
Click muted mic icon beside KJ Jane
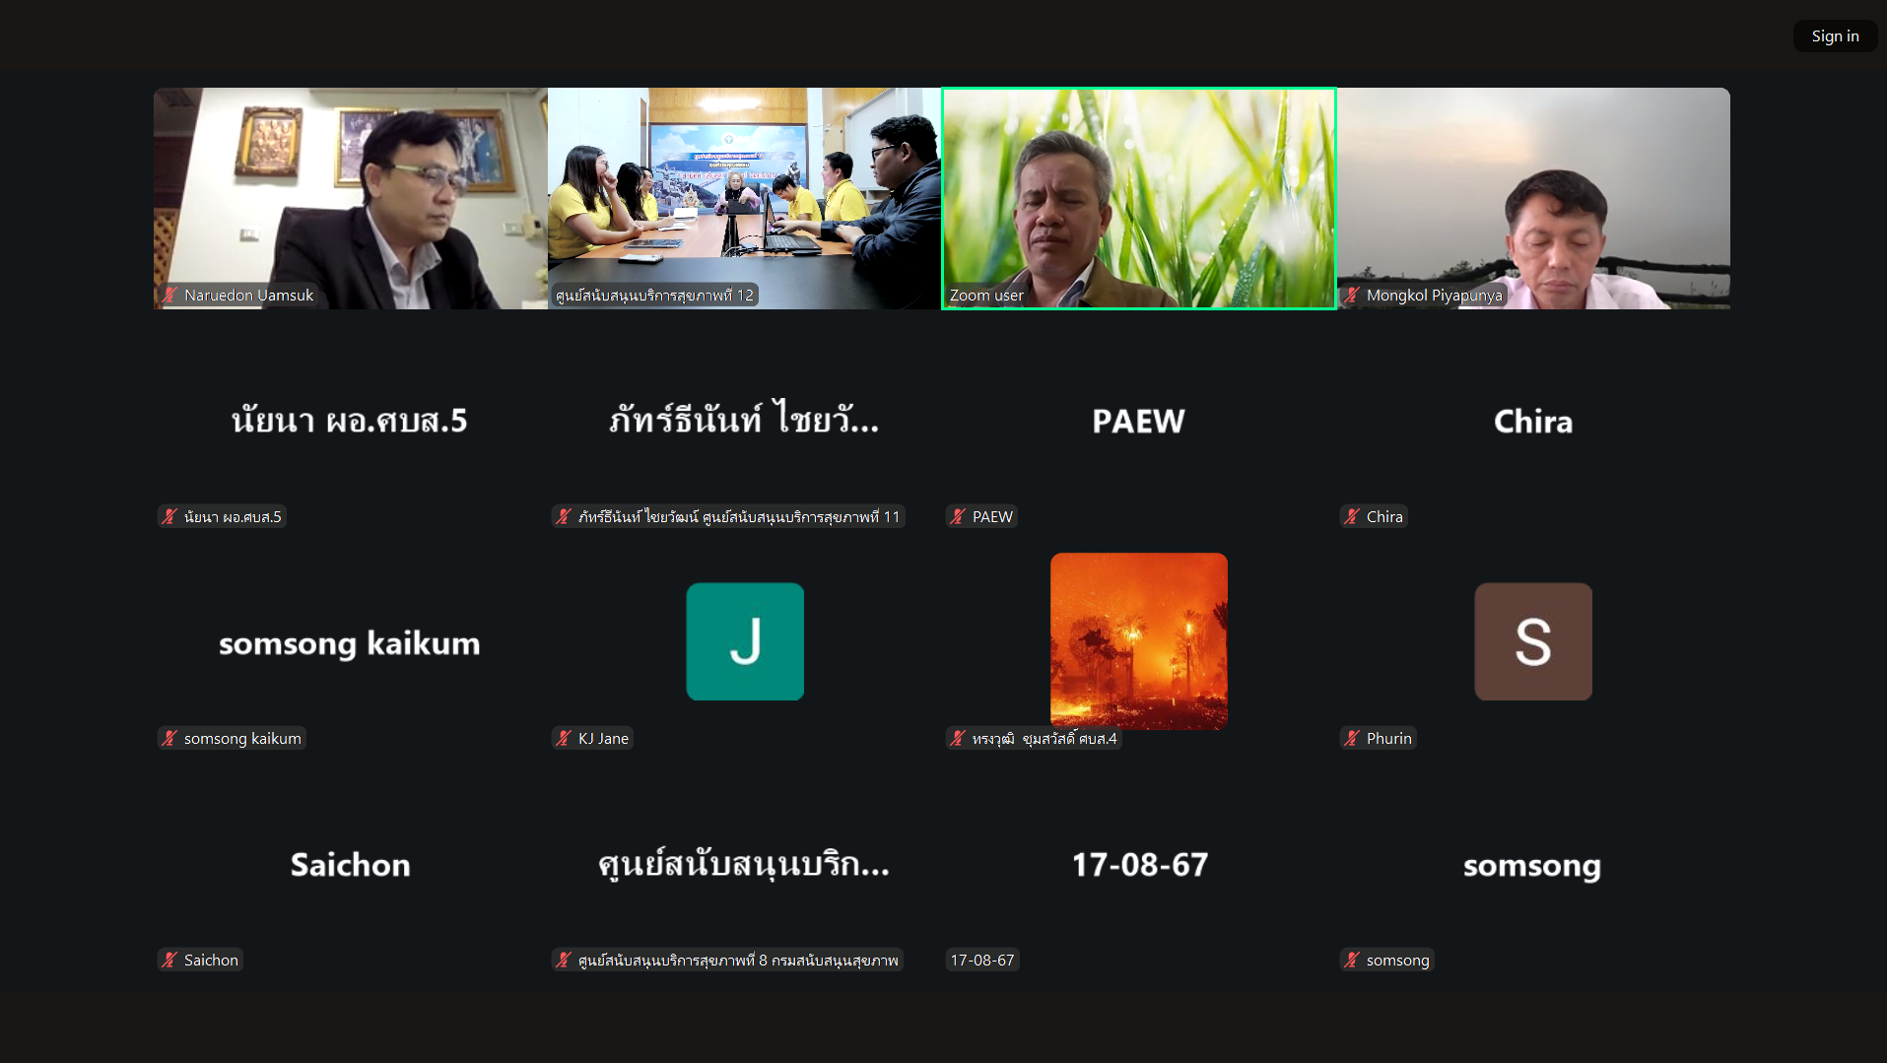(x=564, y=738)
